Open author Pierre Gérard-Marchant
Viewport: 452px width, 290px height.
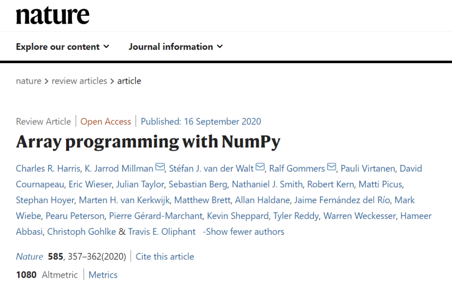[x=156, y=216]
